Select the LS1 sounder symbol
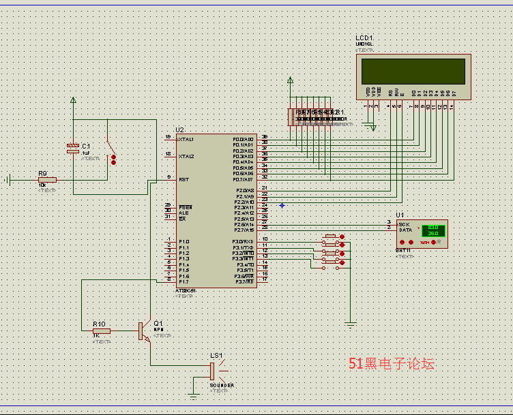513x415 pixels. click(218, 371)
